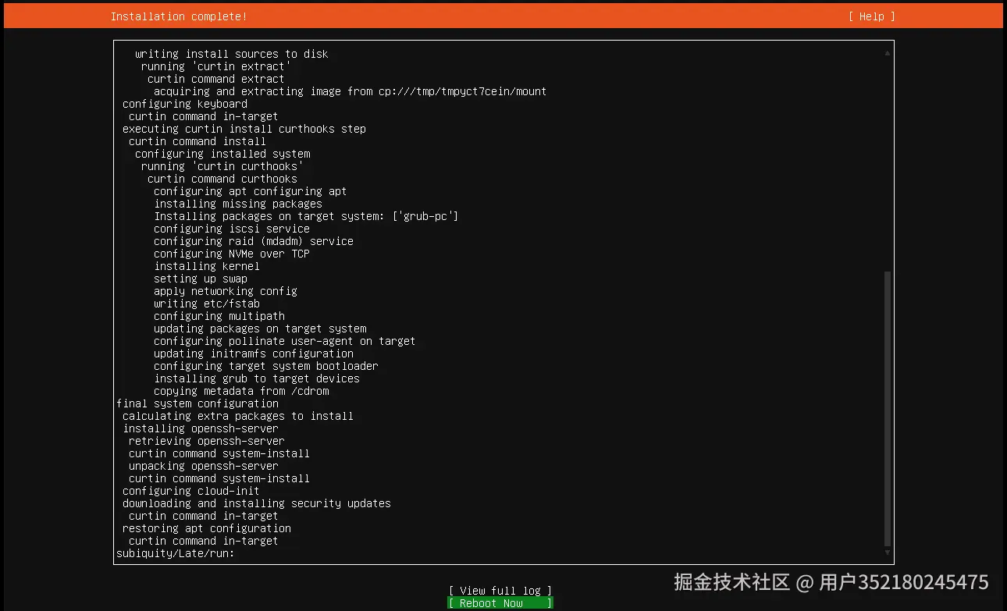Click 'setting up swap' line
Viewport: 1007px width, 611px height.
[x=201, y=279]
